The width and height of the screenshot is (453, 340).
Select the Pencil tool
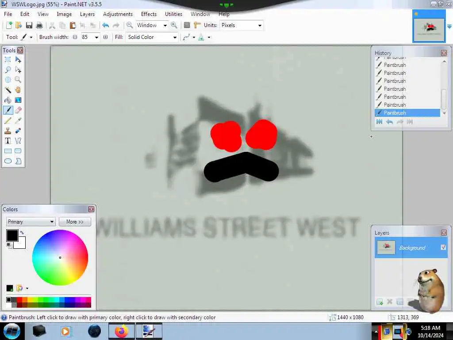(x=8, y=120)
